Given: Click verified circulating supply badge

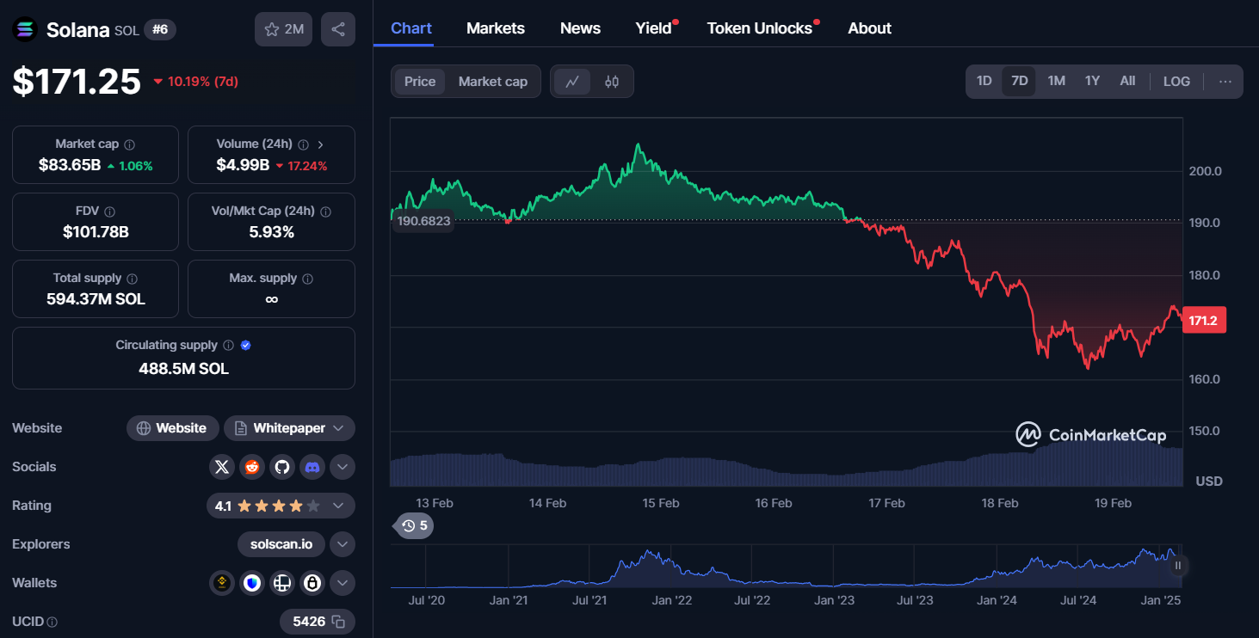Looking at the screenshot, I should (x=246, y=346).
